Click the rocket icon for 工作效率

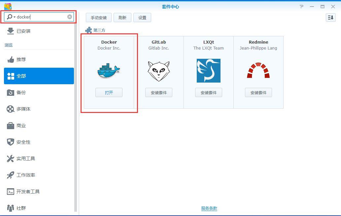click(x=11, y=175)
